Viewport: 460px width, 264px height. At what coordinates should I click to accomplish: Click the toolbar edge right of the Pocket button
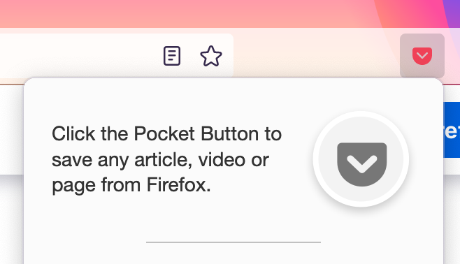pos(452,56)
